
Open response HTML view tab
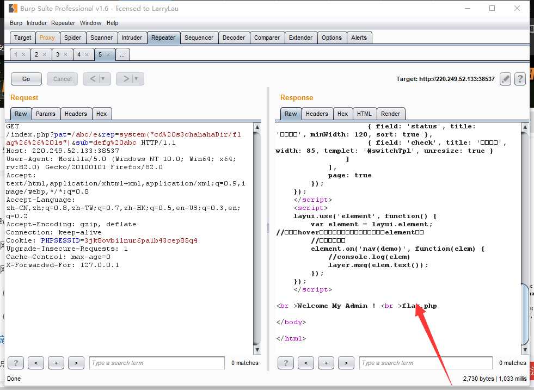click(x=364, y=114)
